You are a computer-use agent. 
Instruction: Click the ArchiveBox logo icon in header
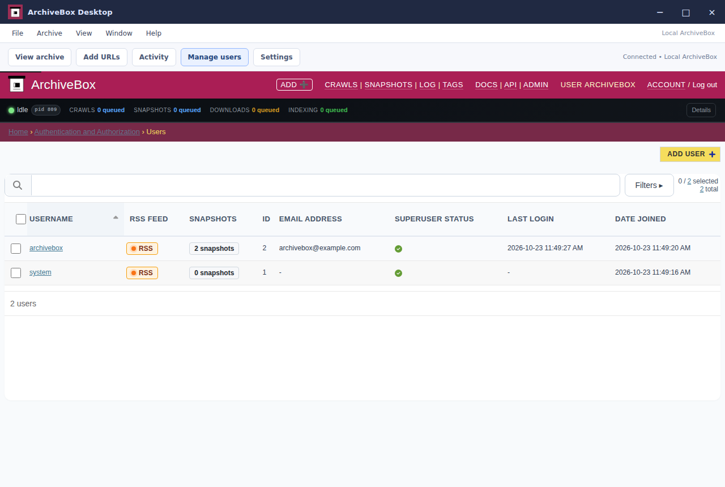[x=17, y=85]
